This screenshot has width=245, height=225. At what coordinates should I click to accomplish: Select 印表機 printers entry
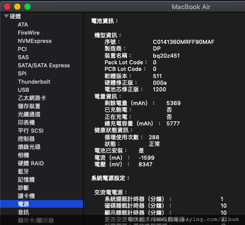[26, 122]
